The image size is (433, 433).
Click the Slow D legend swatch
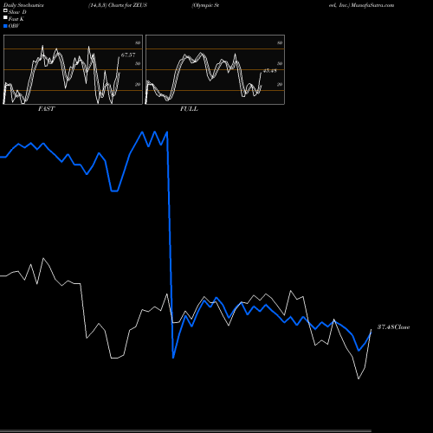point(5,11)
